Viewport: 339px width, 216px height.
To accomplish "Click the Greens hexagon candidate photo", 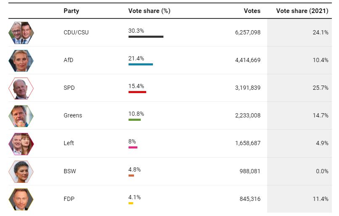I will (21, 116).
